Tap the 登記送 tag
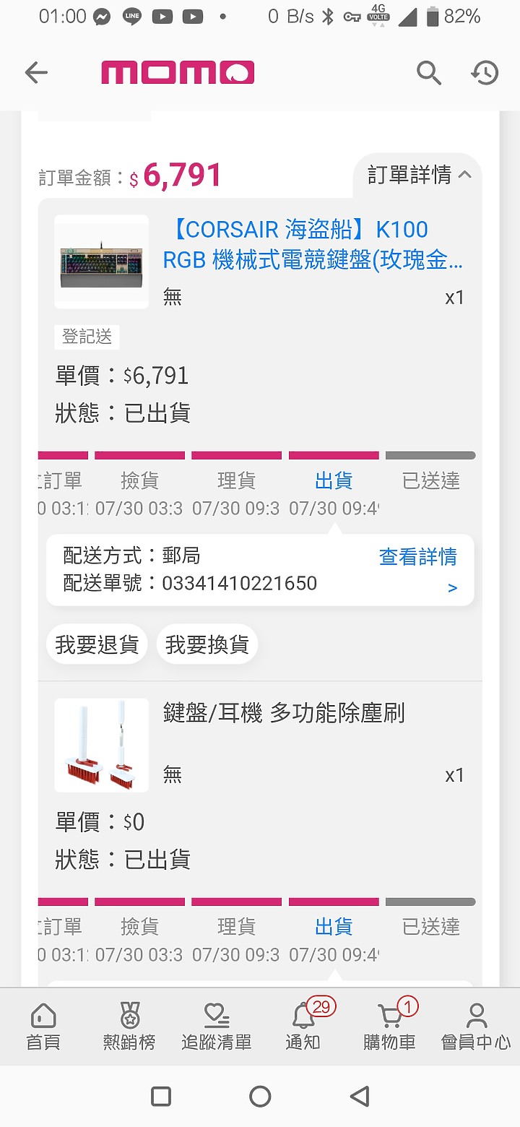 (87, 337)
